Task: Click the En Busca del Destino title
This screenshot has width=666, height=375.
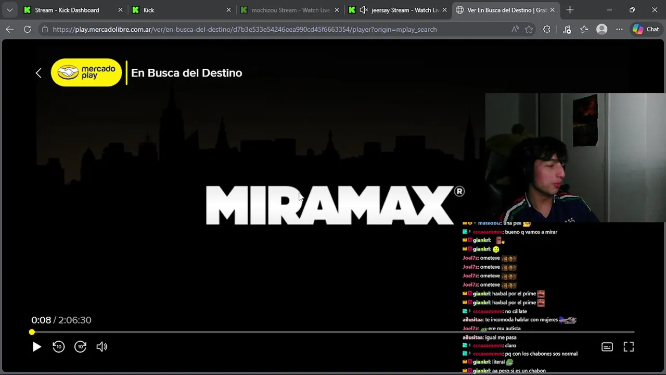Action: tap(186, 73)
